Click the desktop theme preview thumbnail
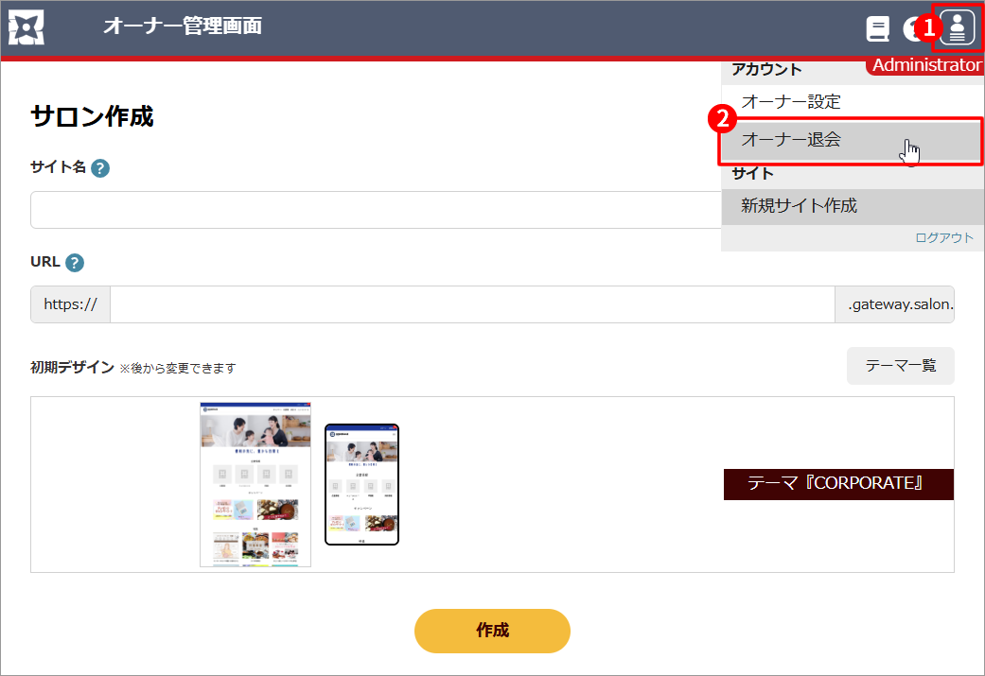Image resolution: width=985 pixels, height=676 pixels. tap(255, 484)
